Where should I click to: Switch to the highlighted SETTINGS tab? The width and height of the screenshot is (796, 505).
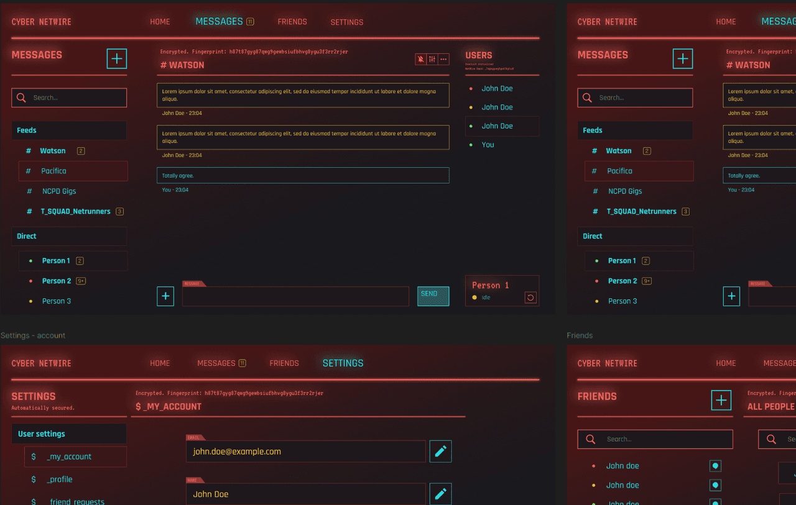[343, 363]
